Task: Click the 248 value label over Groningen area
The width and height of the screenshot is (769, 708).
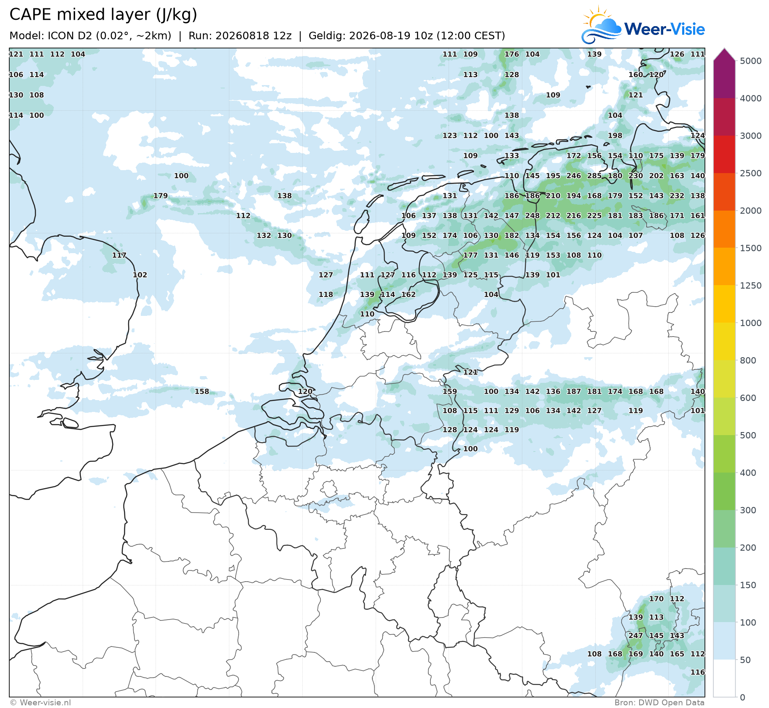Action: point(532,216)
